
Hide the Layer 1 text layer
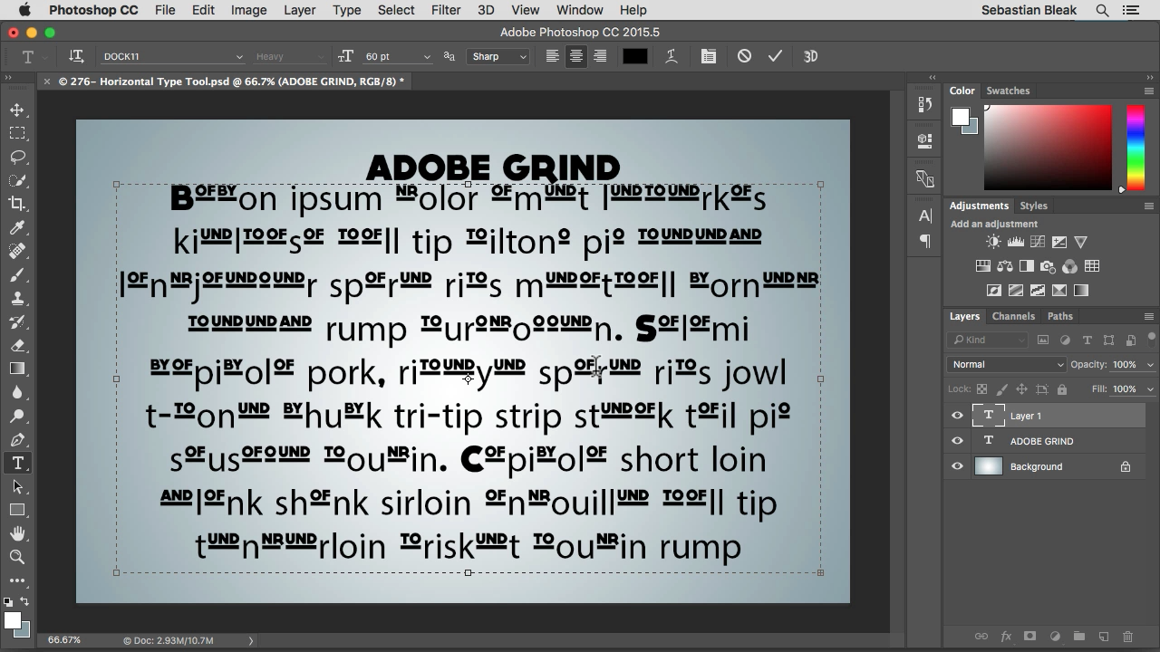coord(957,416)
